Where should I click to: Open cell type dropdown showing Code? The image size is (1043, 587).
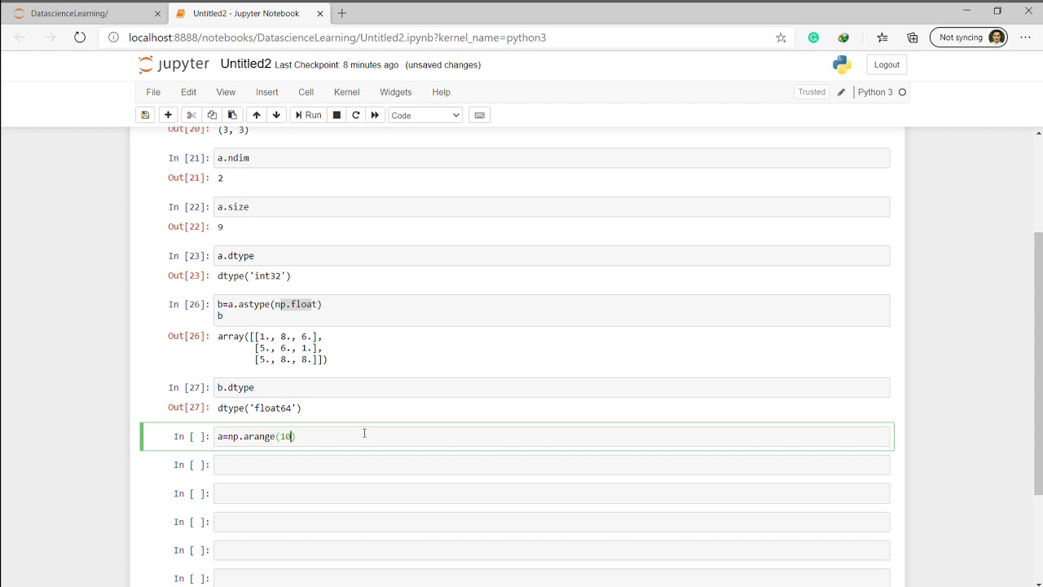point(425,115)
